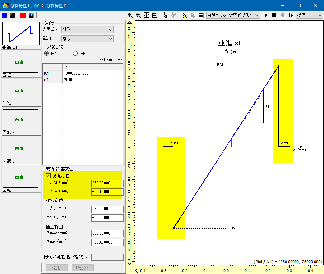Select the d-F radio button

pos(75,54)
